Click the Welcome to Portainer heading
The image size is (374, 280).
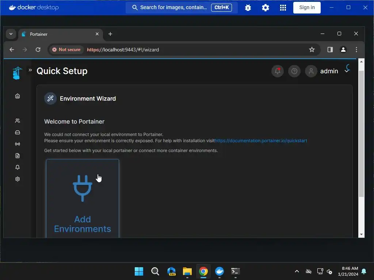pyautogui.click(x=74, y=121)
